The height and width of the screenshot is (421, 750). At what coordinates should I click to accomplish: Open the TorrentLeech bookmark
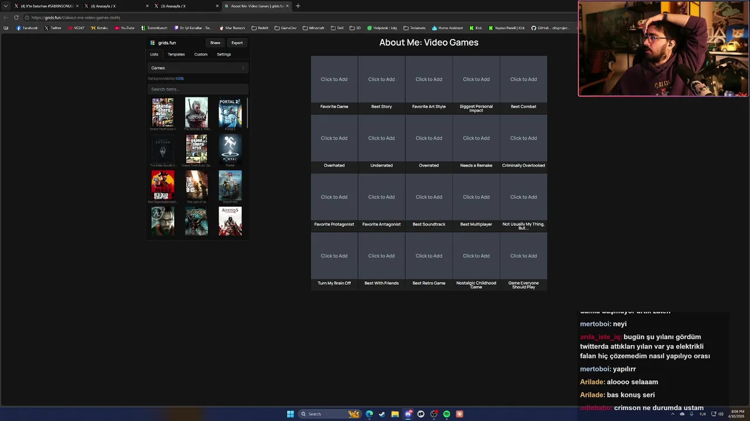(154, 28)
